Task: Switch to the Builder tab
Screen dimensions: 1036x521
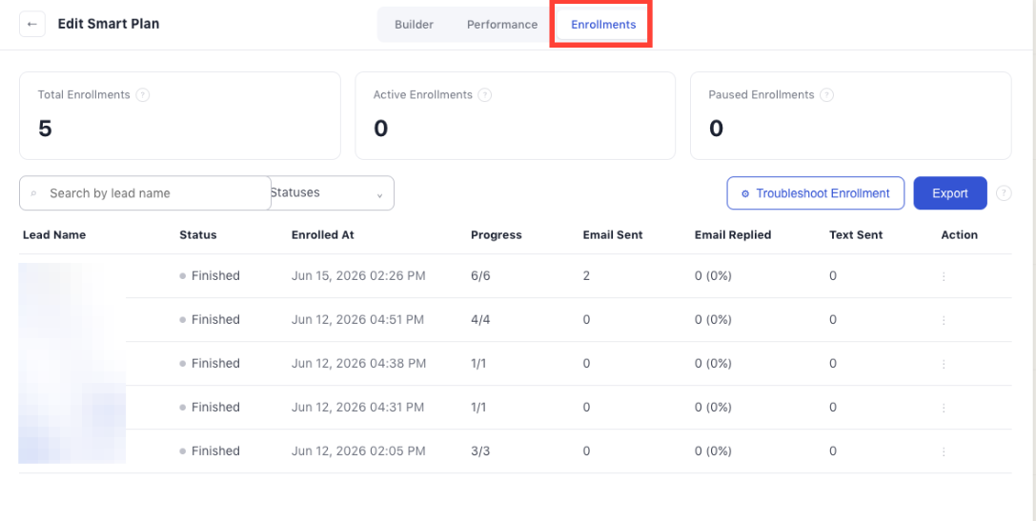Action: tap(415, 25)
